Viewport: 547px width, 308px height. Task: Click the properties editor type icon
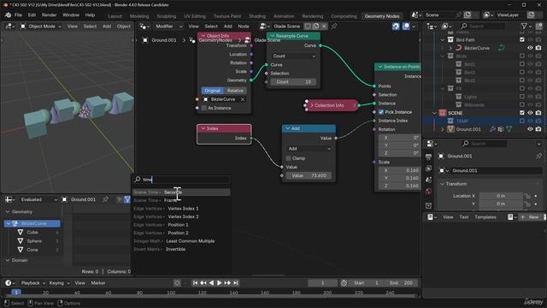click(432, 144)
